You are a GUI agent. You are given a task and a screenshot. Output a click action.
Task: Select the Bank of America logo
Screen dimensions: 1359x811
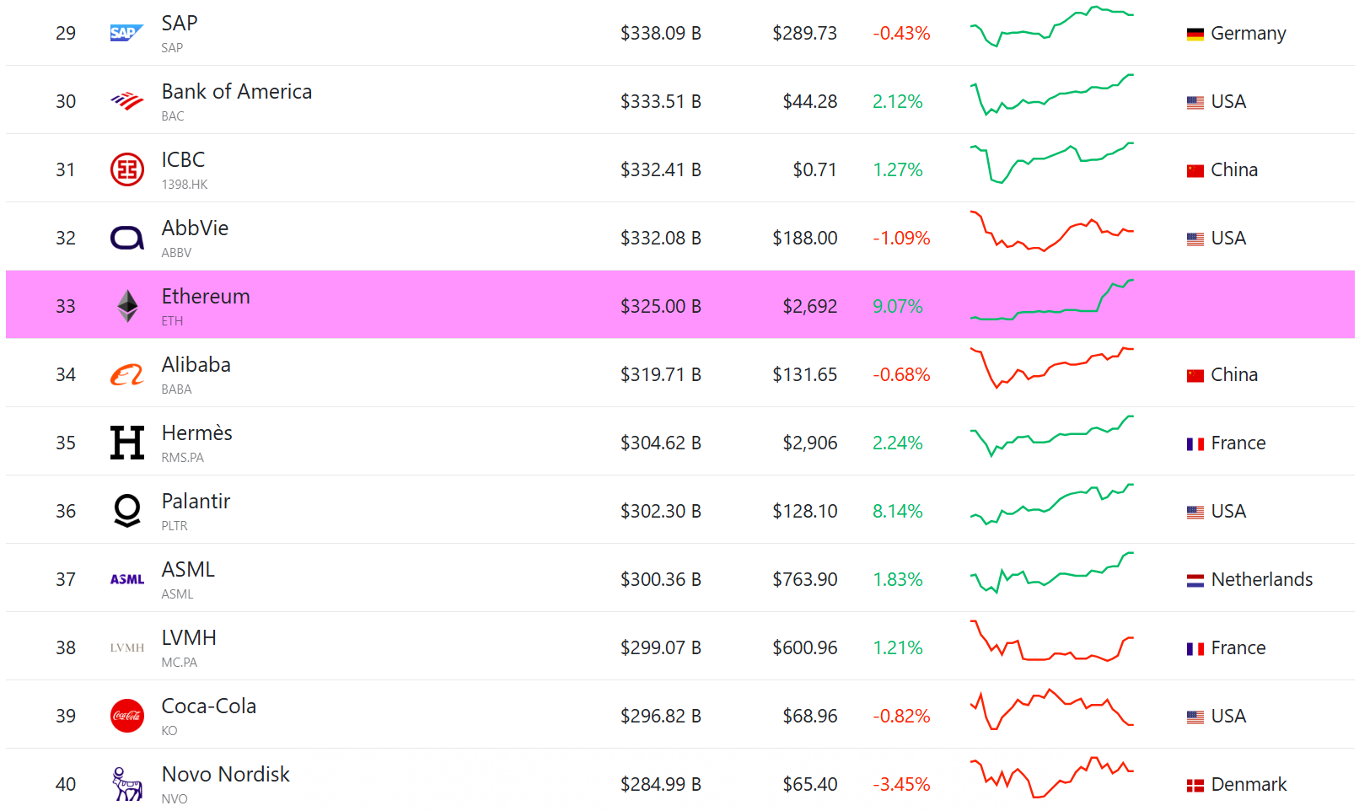tap(126, 99)
